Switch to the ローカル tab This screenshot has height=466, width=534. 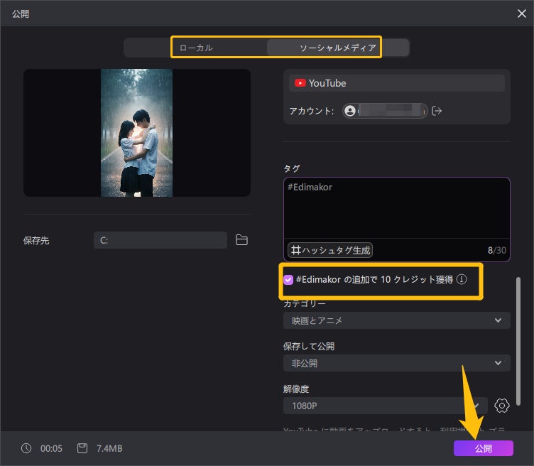pyautogui.click(x=196, y=48)
